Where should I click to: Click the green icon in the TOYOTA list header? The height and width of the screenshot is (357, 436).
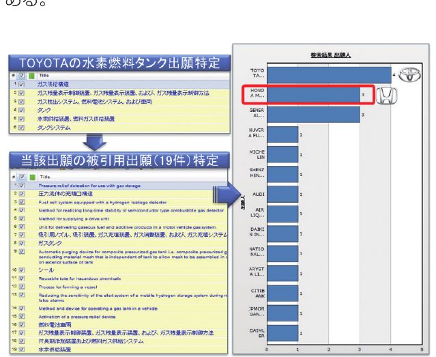[31, 75]
